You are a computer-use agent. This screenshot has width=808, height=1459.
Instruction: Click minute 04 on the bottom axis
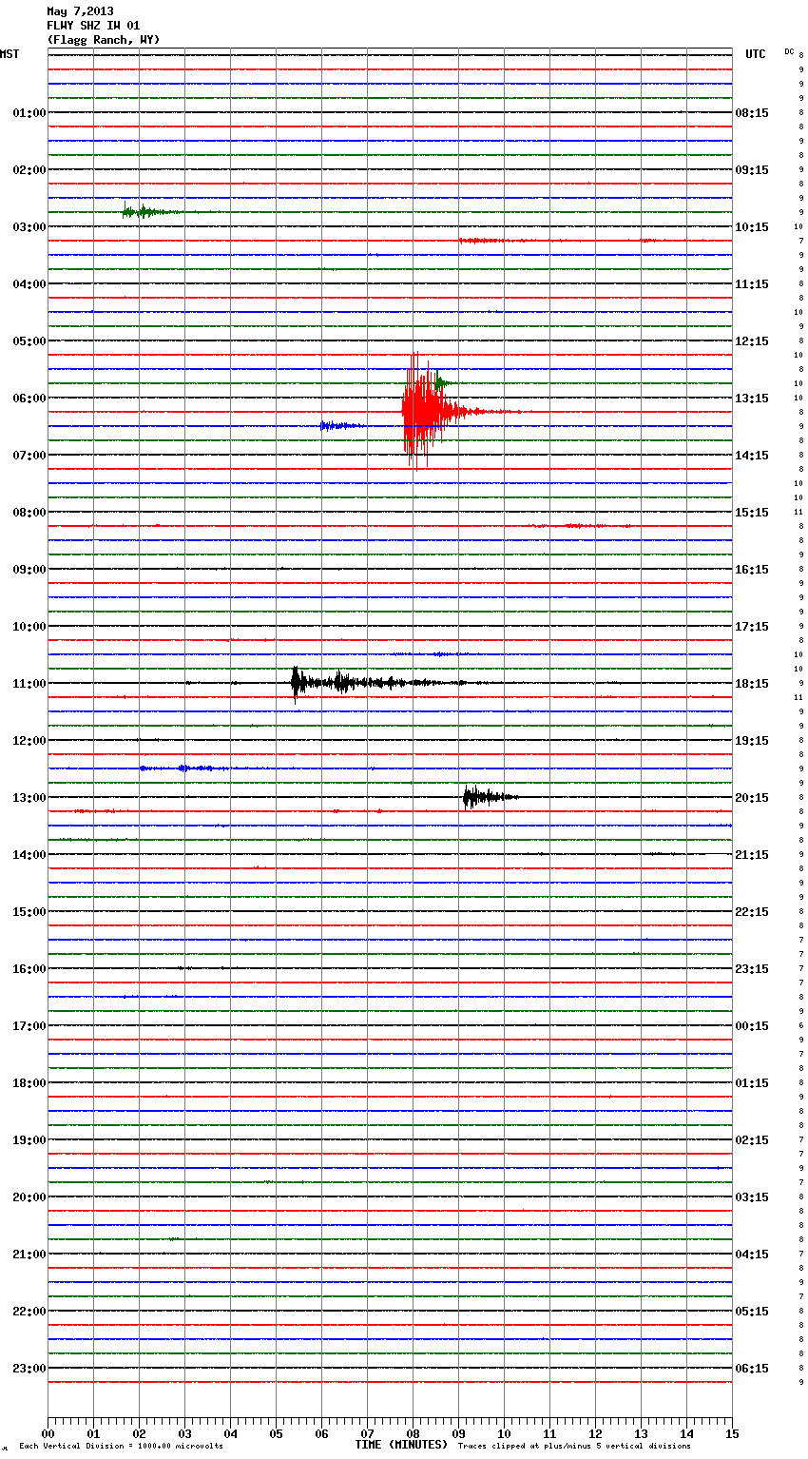(x=230, y=1433)
